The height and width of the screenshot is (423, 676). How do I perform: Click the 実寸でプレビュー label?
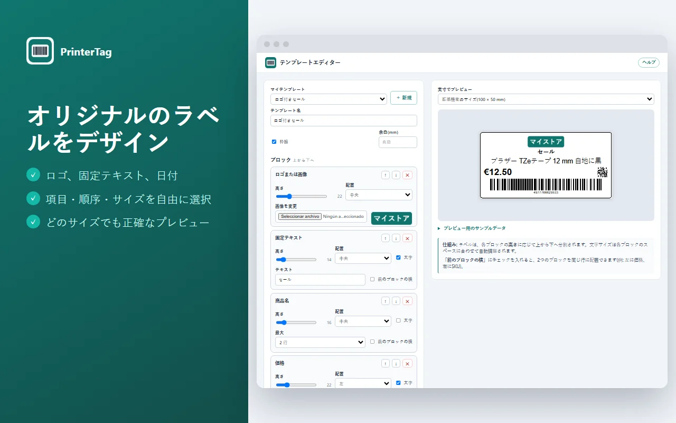[x=455, y=89]
